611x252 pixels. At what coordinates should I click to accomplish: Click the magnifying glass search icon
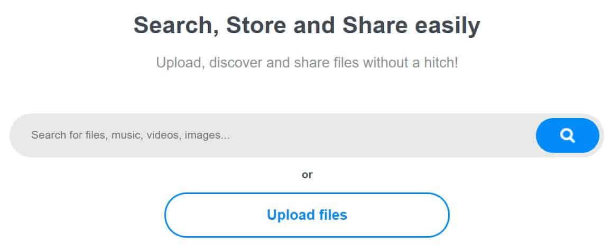567,135
